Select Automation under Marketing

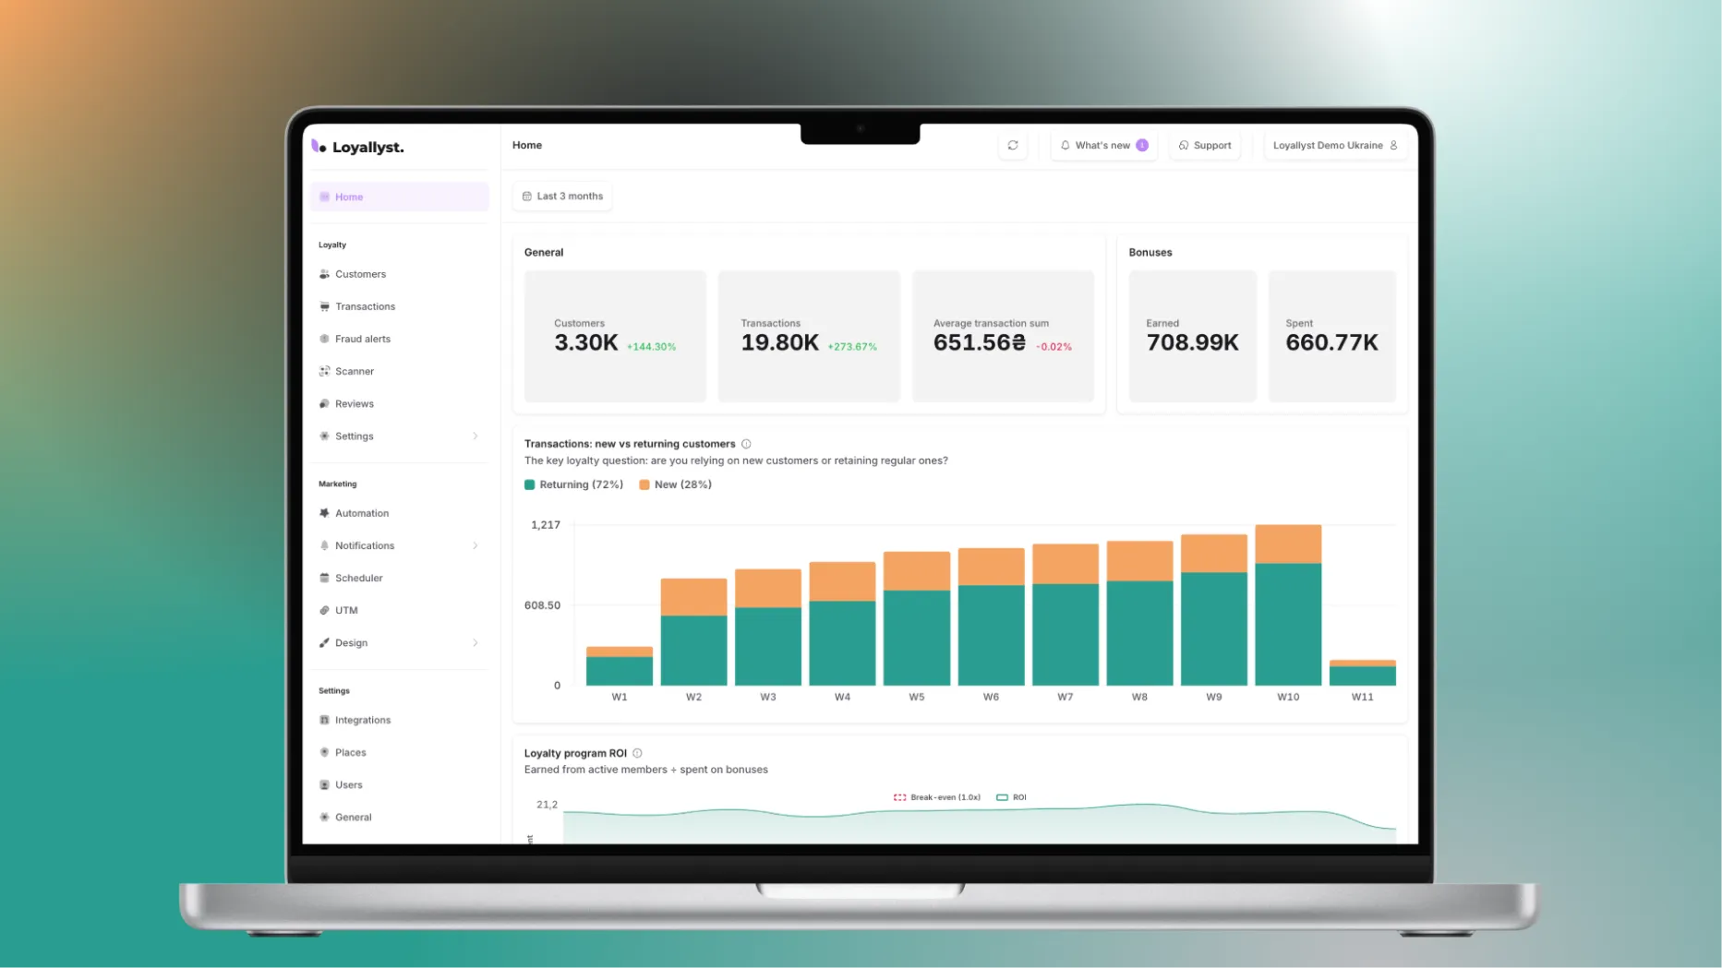click(399, 513)
